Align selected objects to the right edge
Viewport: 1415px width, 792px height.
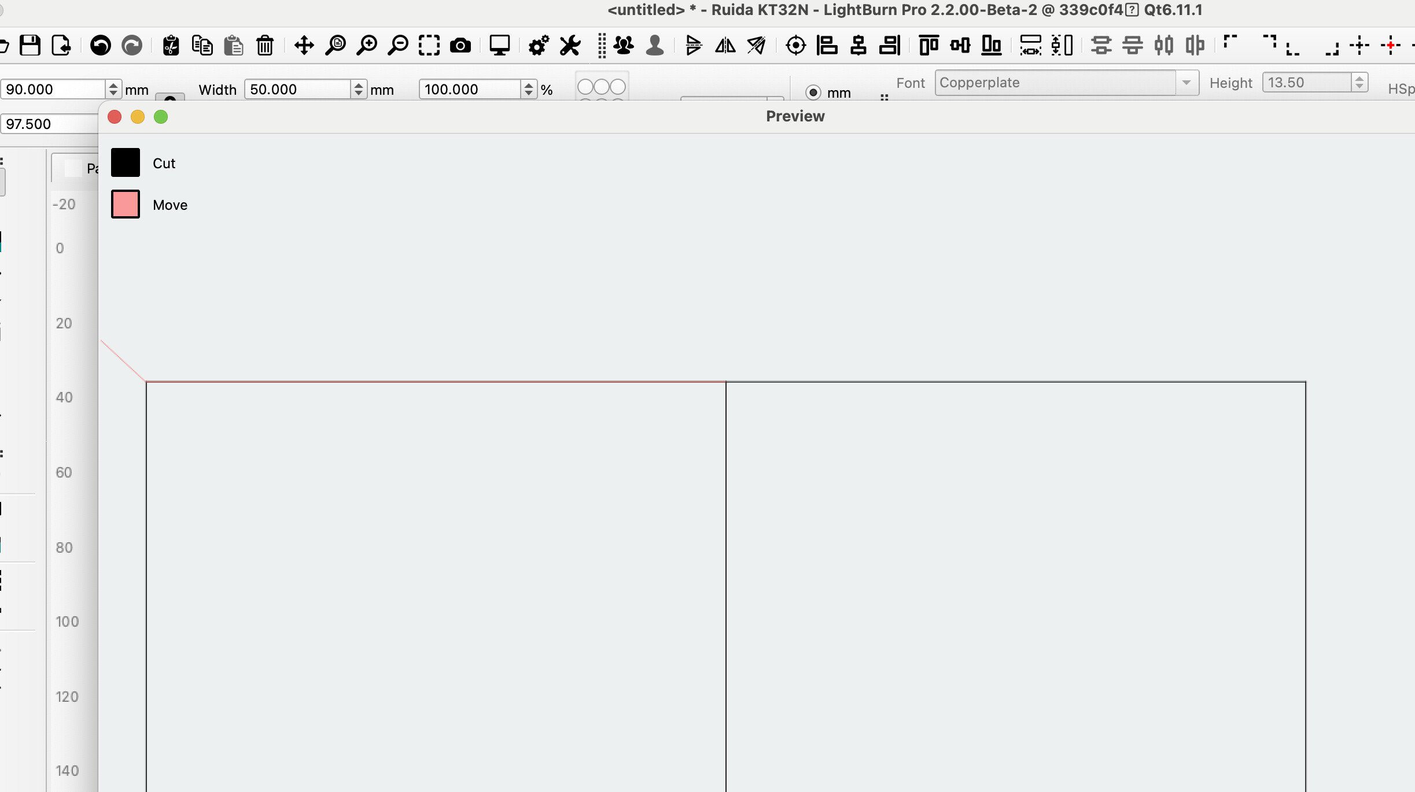click(x=890, y=45)
